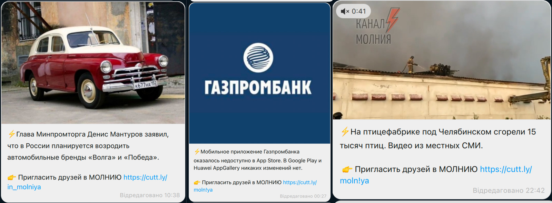Image resolution: width=552 pixels, height=203 pixels.
Task: Click the pointing hand emoji in Волга post
Action: pyautogui.click(x=12, y=177)
